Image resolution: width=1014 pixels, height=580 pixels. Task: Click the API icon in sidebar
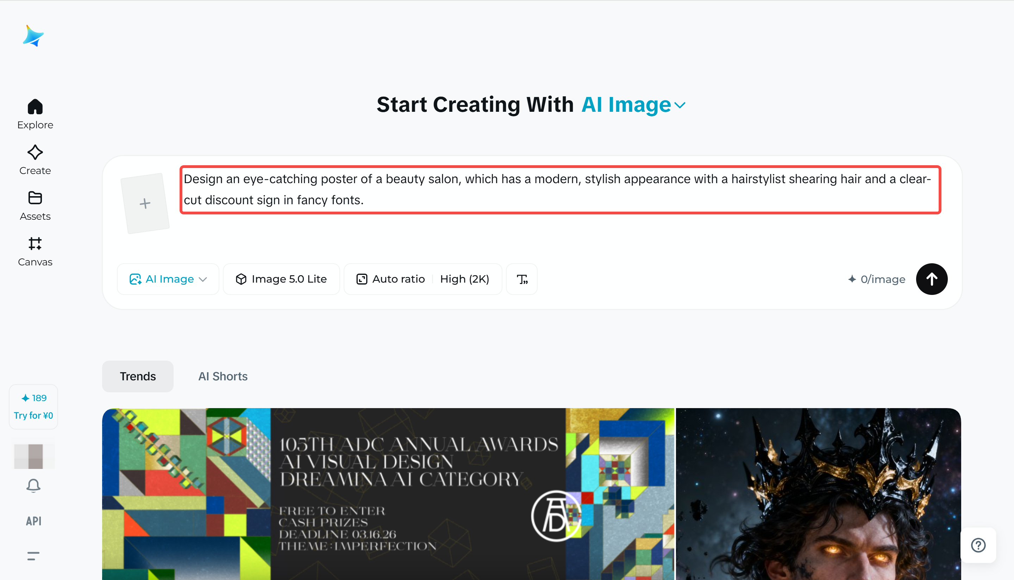(x=33, y=521)
